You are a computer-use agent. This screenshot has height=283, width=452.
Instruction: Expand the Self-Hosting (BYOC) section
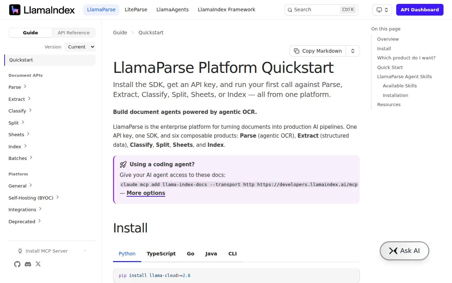(34, 198)
